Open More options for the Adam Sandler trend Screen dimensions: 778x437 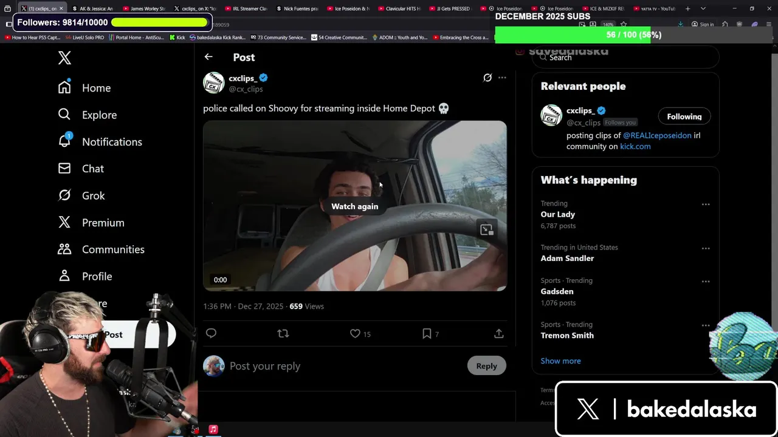[x=706, y=248]
